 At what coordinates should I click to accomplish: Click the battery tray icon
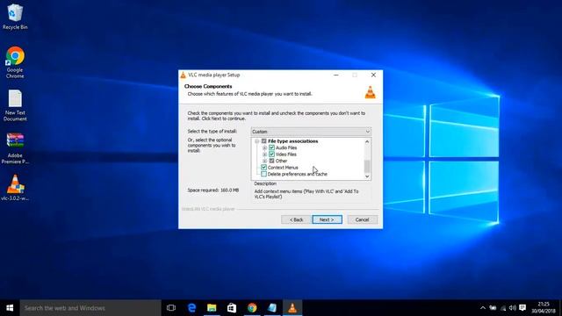493,308
